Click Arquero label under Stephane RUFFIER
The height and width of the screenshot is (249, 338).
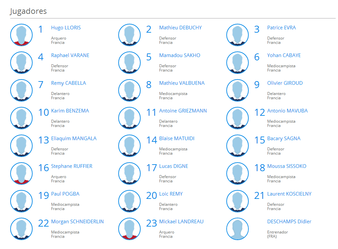click(x=59, y=177)
